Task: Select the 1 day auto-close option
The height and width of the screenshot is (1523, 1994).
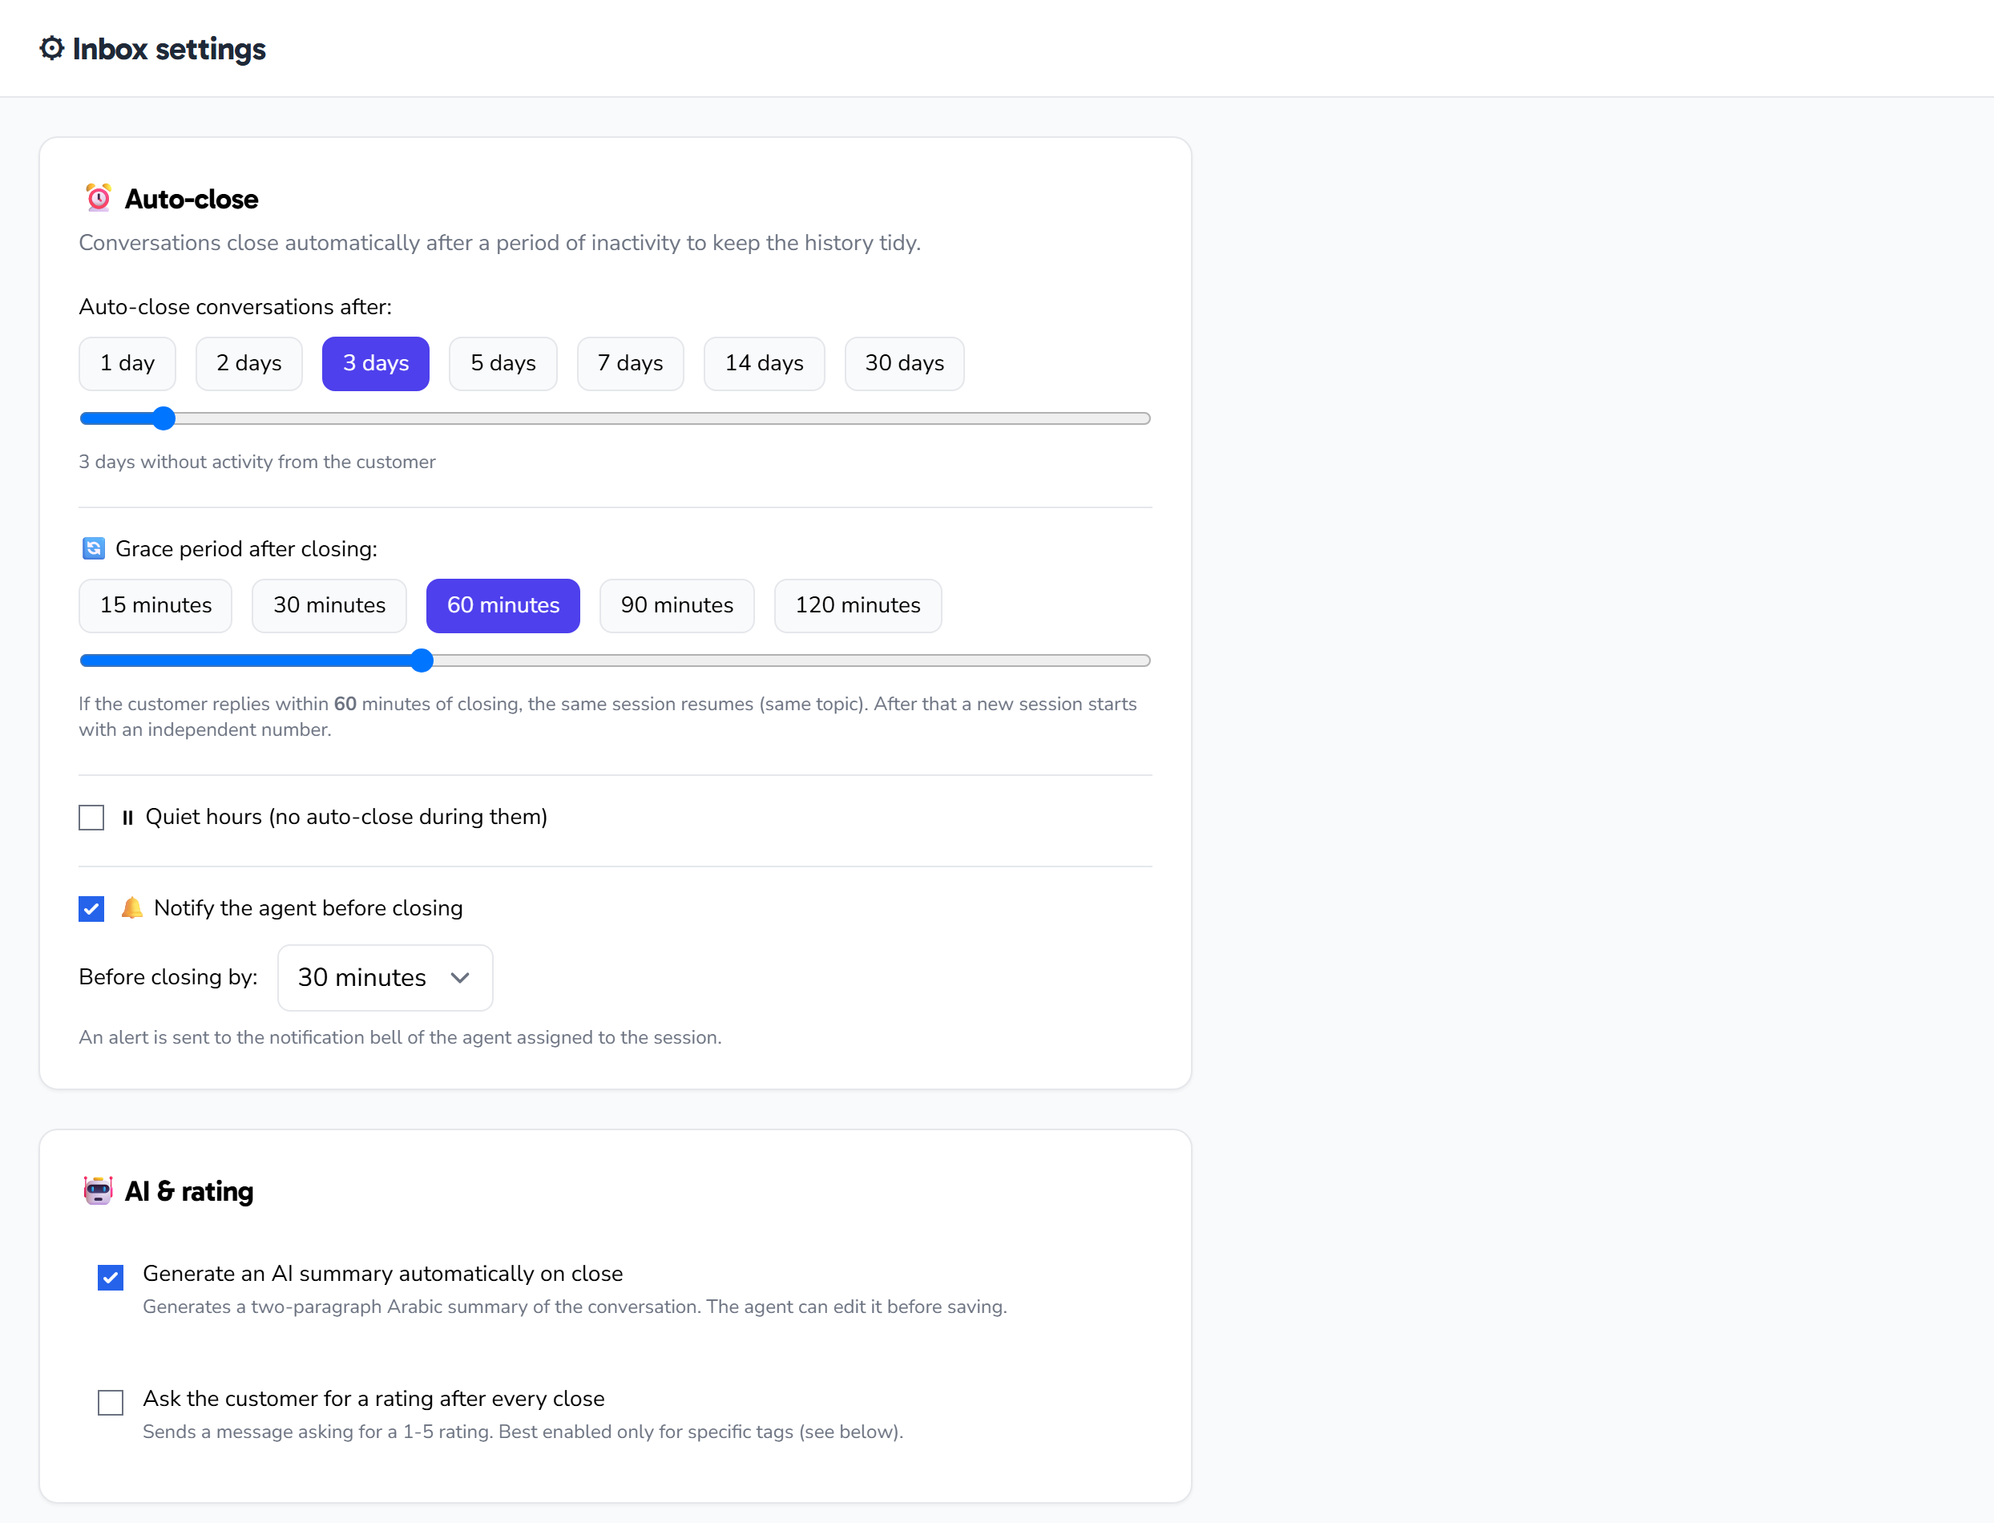Action: (127, 364)
